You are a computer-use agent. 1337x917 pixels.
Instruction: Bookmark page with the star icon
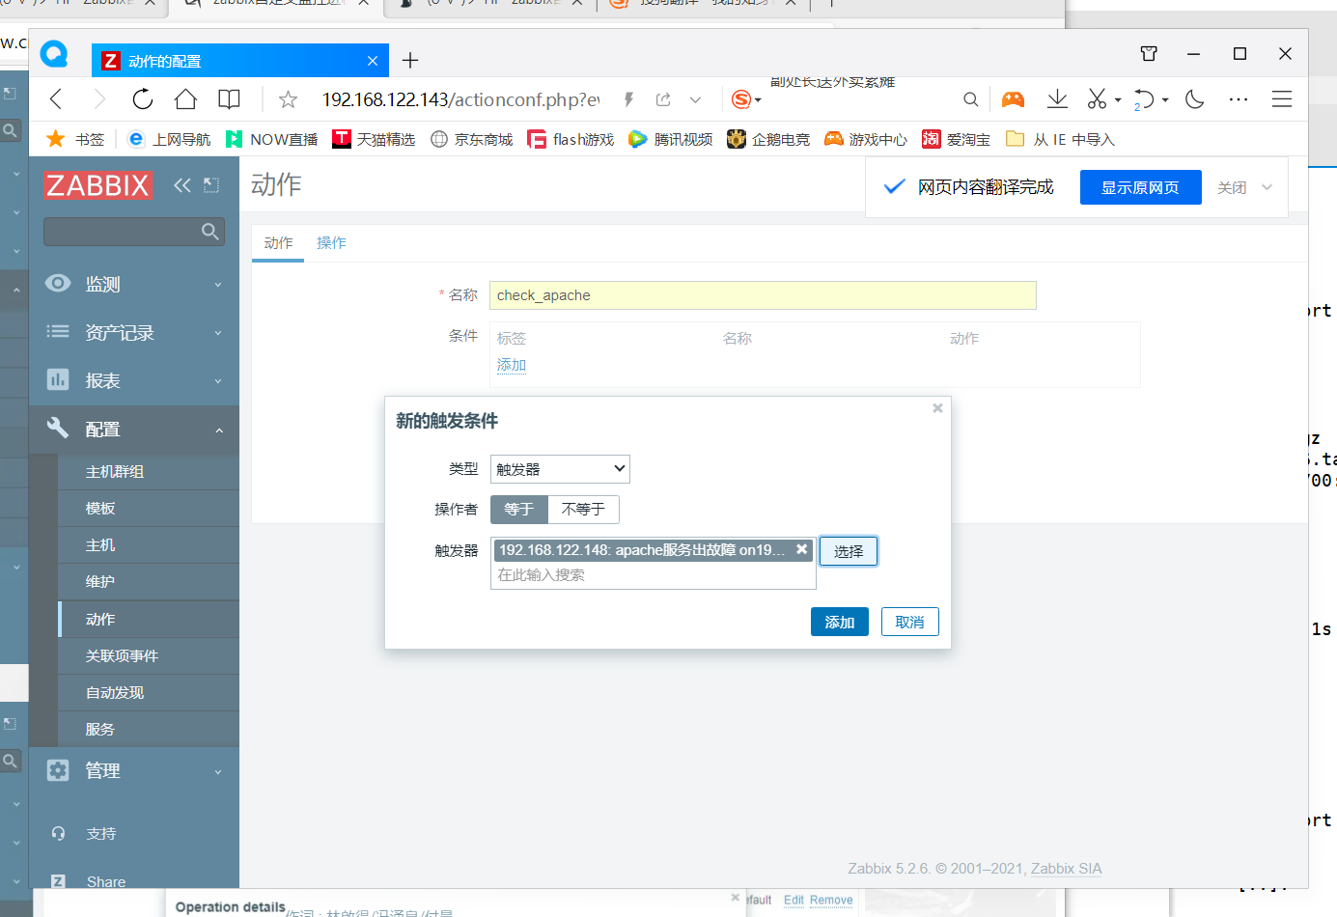[288, 99]
